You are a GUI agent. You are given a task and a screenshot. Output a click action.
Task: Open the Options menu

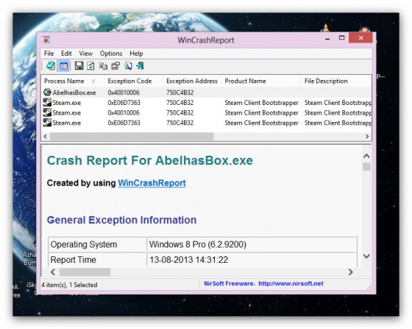pyautogui.click(x=111, y=54)
